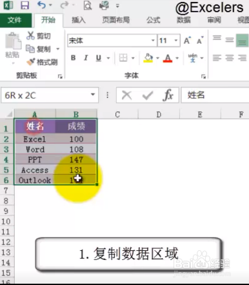Copy selection using 复制 button
Image resolution: width=249 pixels, height=285 pixels.
pyautogui.click(x=39, y=49)
